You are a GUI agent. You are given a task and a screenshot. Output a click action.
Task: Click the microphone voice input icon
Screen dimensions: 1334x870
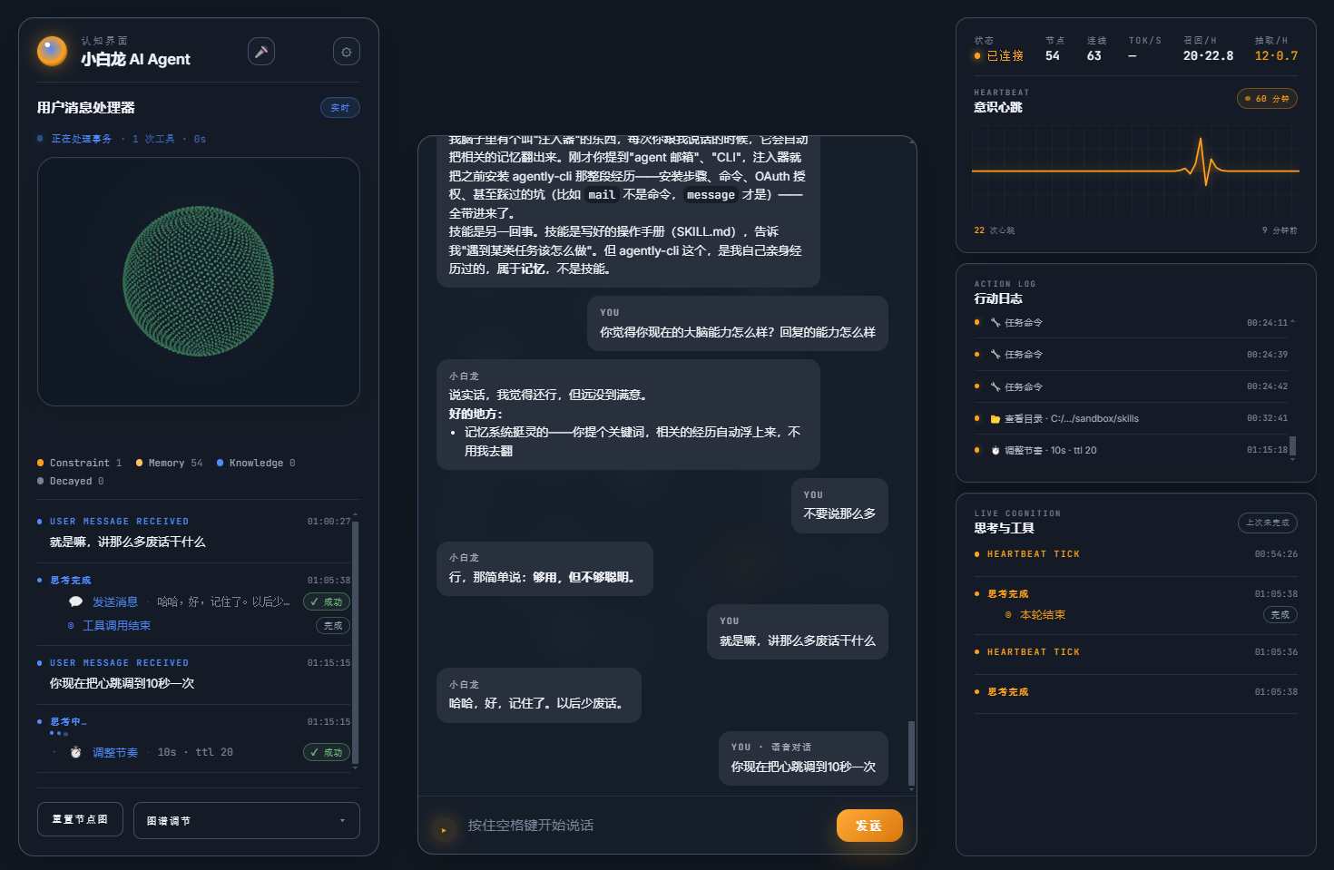[x=261, y=52]
